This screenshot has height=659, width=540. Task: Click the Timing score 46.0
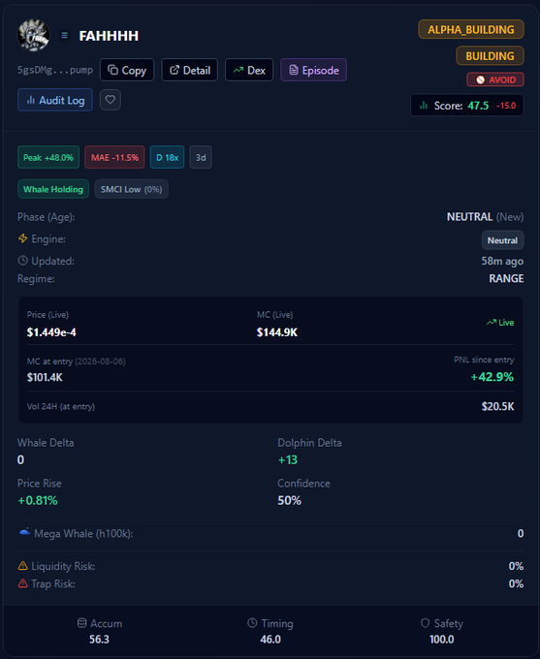pos(270,640)
